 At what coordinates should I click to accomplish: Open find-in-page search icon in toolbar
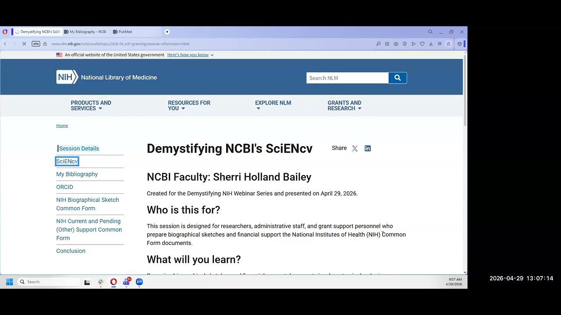click(x=378, y=44)
